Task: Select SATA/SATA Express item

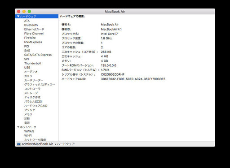Action: (38, 55)
